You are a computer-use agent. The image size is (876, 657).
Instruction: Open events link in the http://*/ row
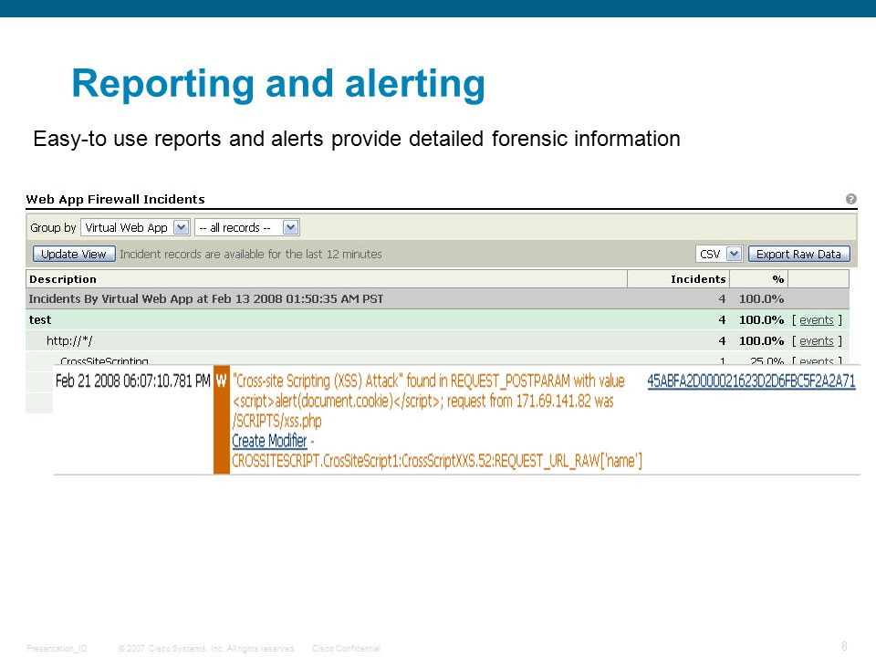point(816,340)
